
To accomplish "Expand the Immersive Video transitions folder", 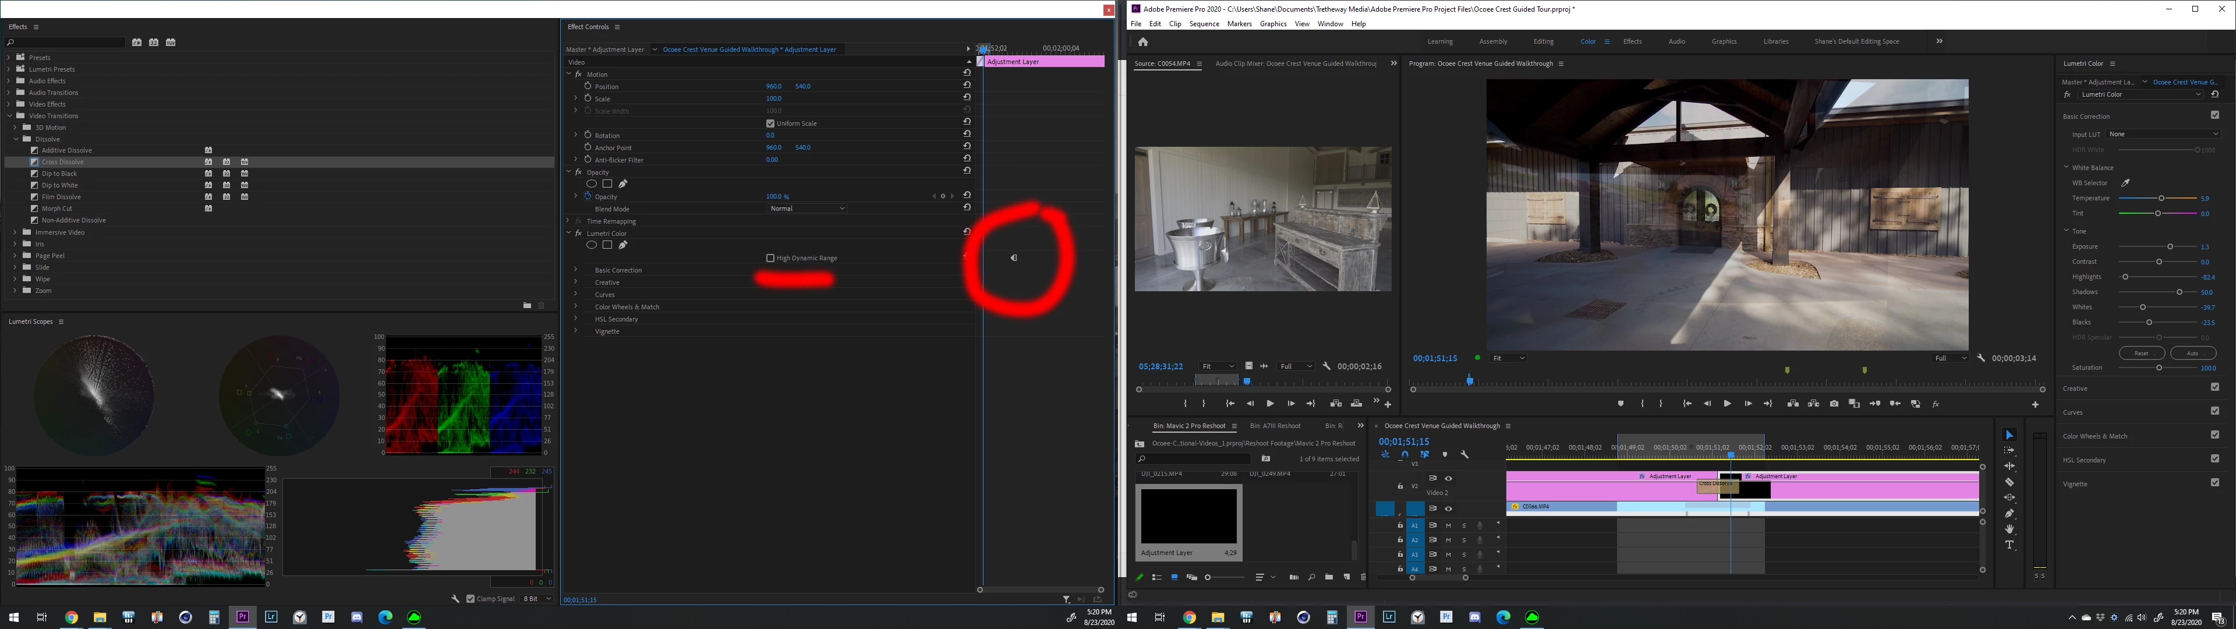I will (x=16, y=232).
